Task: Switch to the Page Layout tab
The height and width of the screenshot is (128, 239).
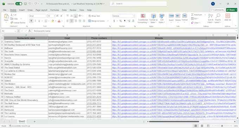Action: (x=41, y=10)
